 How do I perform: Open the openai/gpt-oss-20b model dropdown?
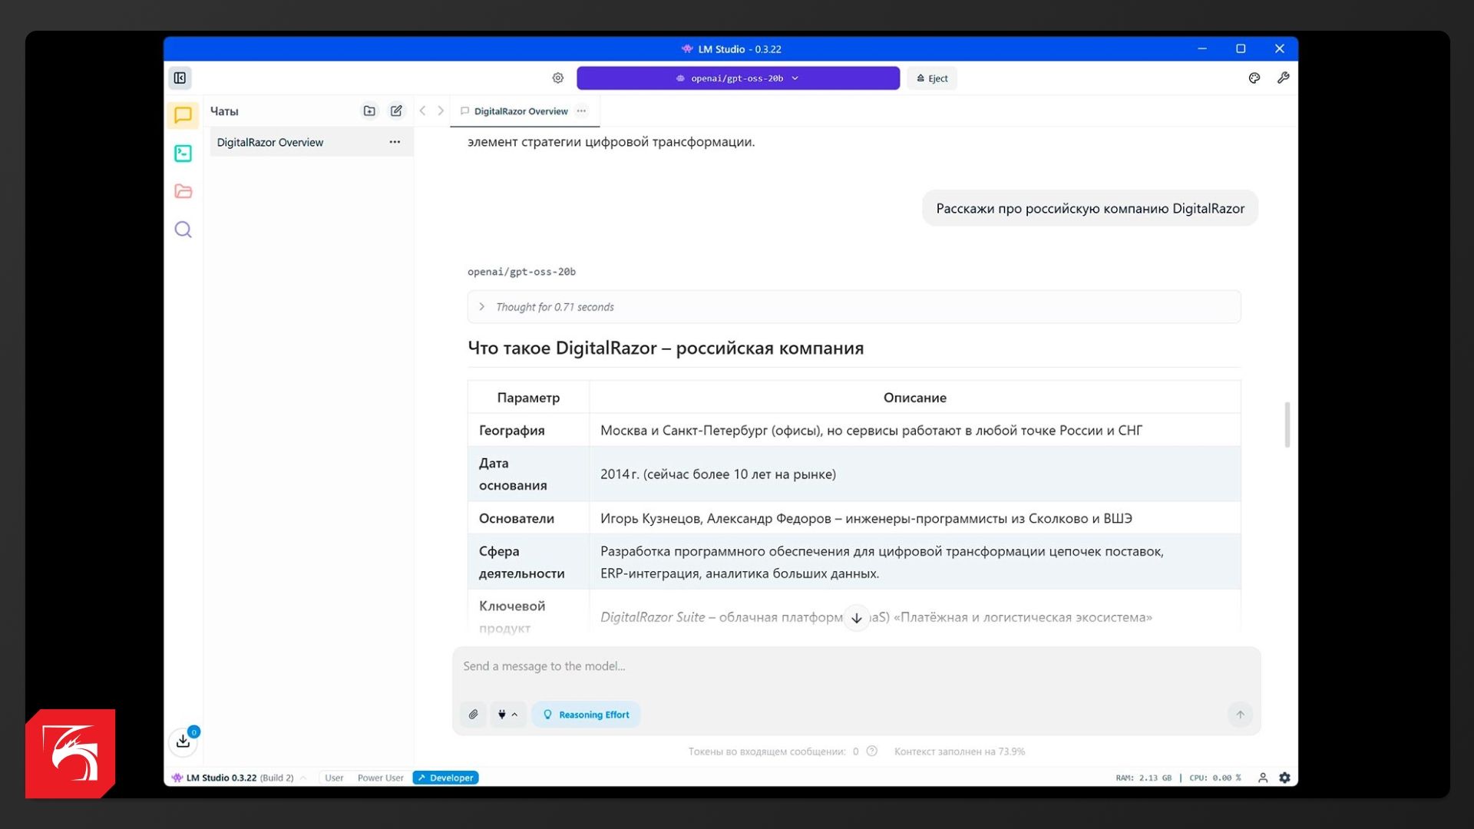point(737,78)
